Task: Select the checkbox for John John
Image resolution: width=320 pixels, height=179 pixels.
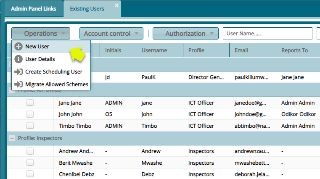Action: (30, 114)
